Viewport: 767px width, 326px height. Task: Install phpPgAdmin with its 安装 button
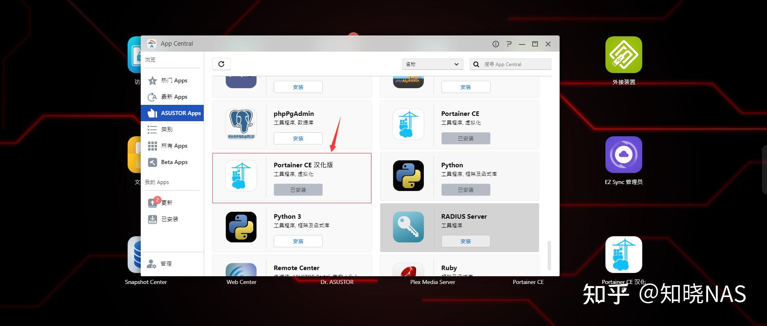coord(298,138)
